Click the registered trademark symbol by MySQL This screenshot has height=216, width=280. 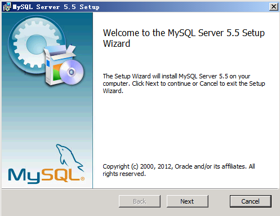pyautogui.click(x=82, y=179)
